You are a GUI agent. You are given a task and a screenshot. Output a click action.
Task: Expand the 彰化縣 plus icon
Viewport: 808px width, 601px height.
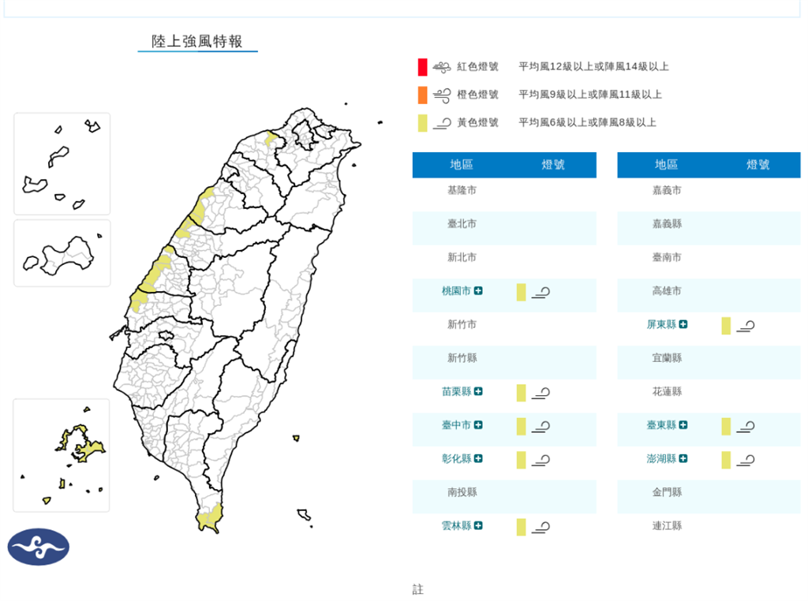coord(478,459)
